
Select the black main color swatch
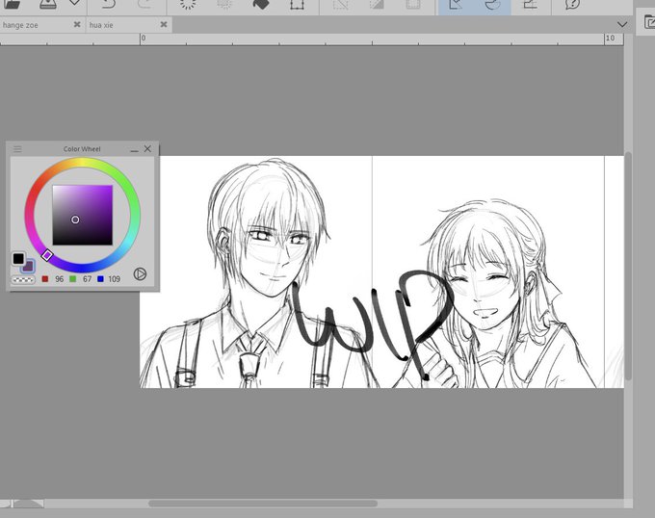pyautogui.click(x=18, y=259)
